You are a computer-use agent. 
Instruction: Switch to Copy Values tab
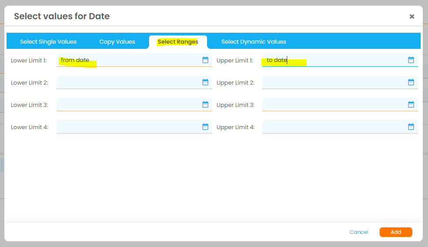[x=117, y=42]
